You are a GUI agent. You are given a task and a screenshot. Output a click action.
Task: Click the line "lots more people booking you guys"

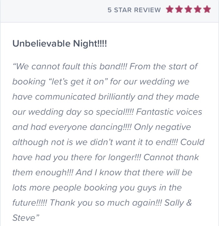[x=84, y=188]
